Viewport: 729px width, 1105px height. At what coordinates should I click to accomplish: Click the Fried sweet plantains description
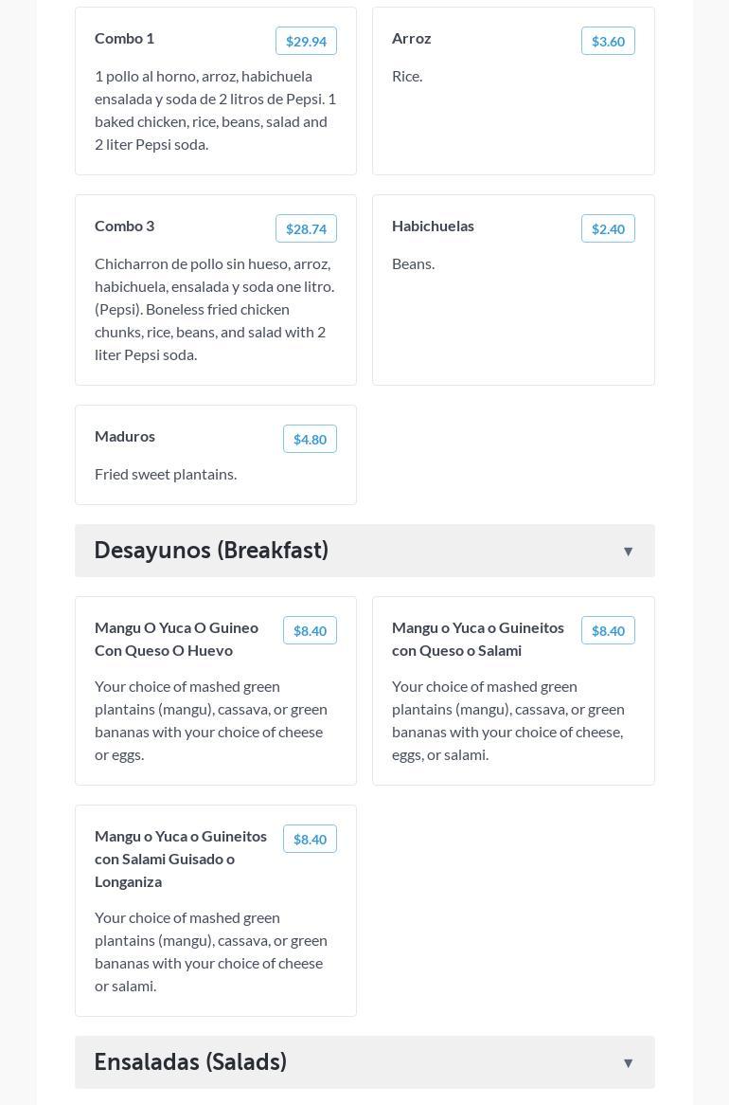(x=166, y=474)
